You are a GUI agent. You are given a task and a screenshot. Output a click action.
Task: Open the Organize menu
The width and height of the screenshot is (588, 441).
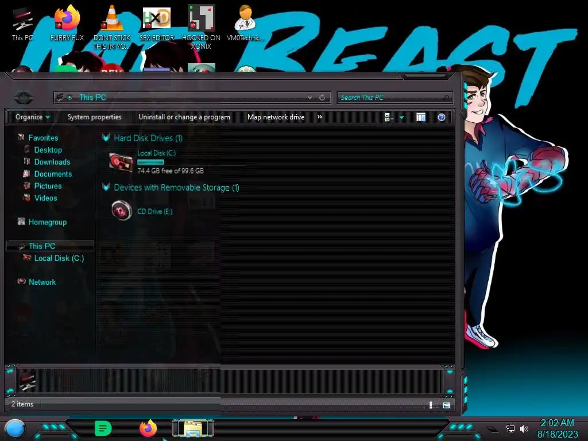tap(32, 117)
